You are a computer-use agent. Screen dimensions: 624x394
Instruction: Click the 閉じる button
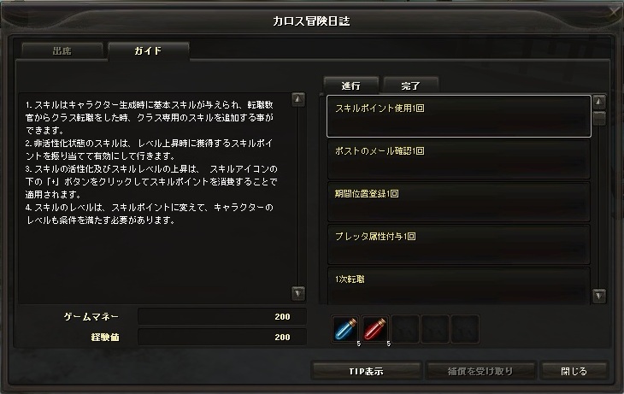pos(574,371)
